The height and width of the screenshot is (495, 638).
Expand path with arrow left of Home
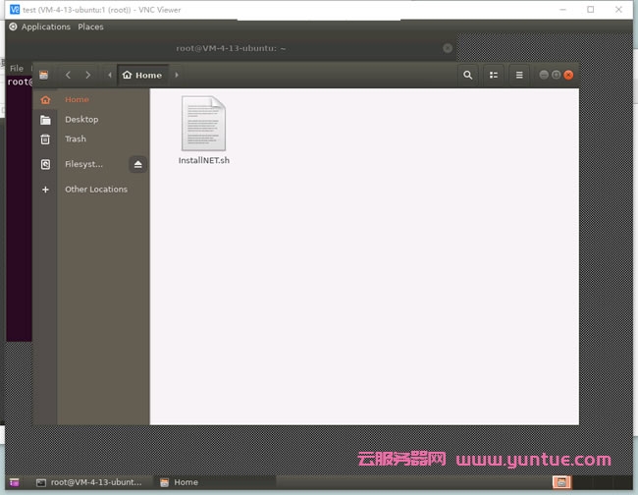coord(110,75)
